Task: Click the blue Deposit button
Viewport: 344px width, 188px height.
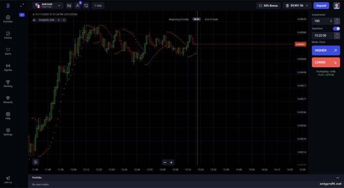Action: pos(321,6)
